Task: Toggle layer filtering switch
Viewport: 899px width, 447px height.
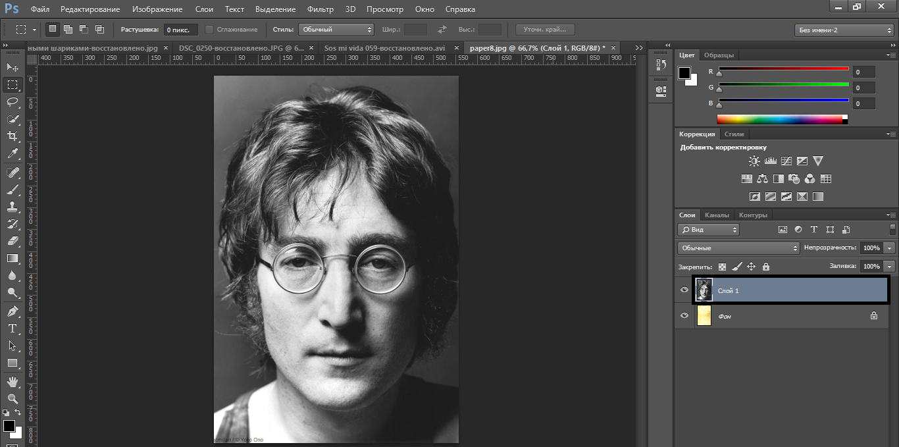Action: coord(892,229)
